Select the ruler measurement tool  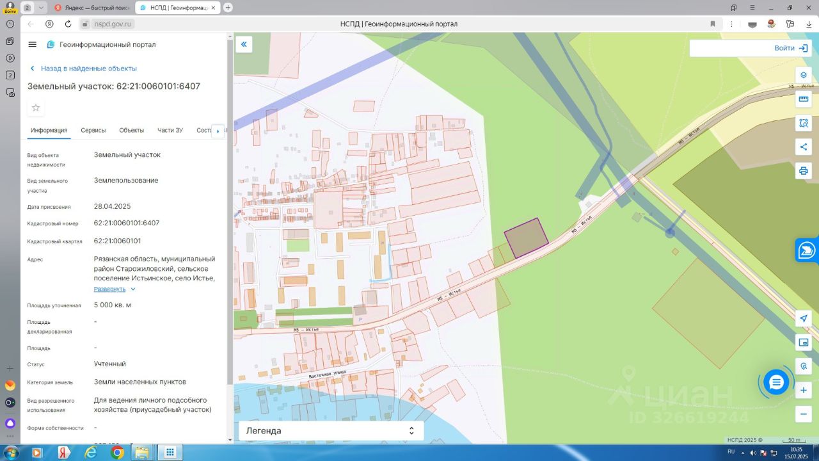[804, 99]
